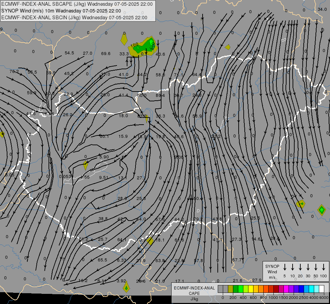This screenshot has height=304, width=330.
Task: Select the white swatch in CAPE legend
Action: (322, 289)
